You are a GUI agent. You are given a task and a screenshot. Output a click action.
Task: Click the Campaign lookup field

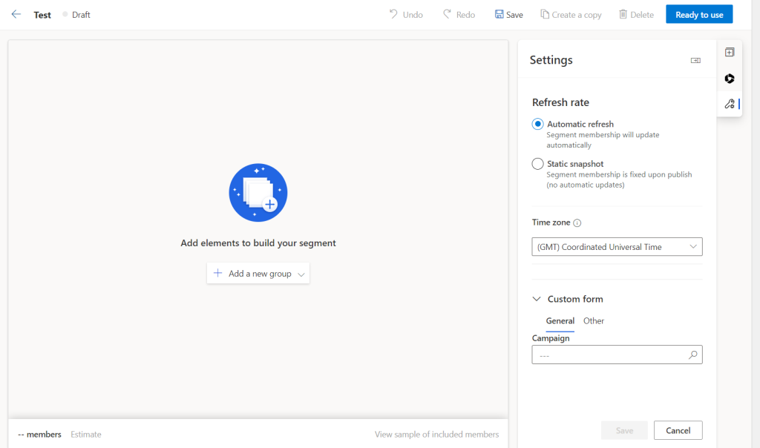(617, 355)
